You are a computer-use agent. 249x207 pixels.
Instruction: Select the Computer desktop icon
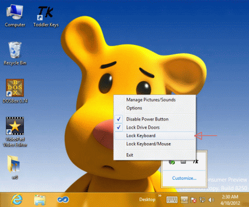[15, 16]
